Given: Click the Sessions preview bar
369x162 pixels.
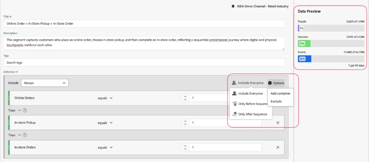Looking at the screenshot, I should pyautogui.click(x=331, y=43).
